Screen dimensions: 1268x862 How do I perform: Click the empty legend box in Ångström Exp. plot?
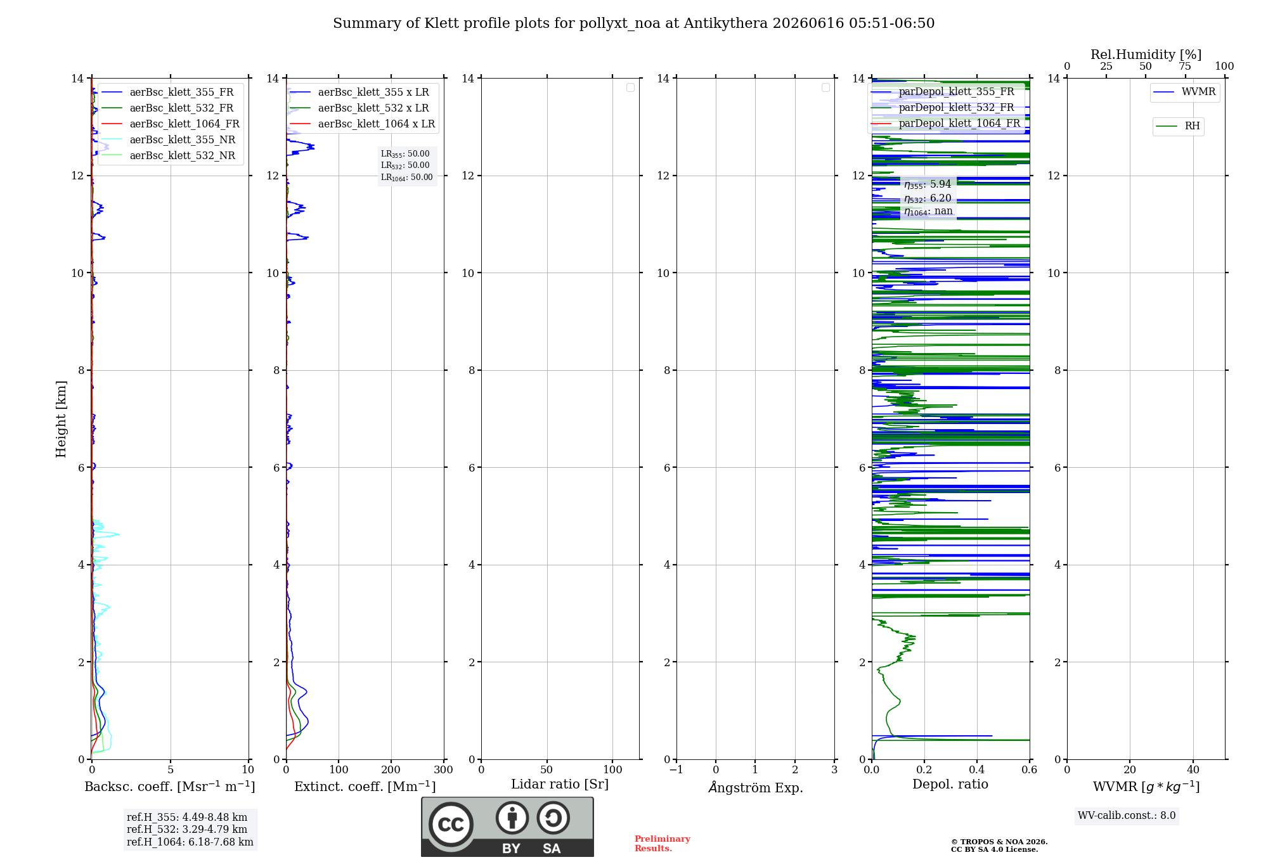tap(825, 87)
